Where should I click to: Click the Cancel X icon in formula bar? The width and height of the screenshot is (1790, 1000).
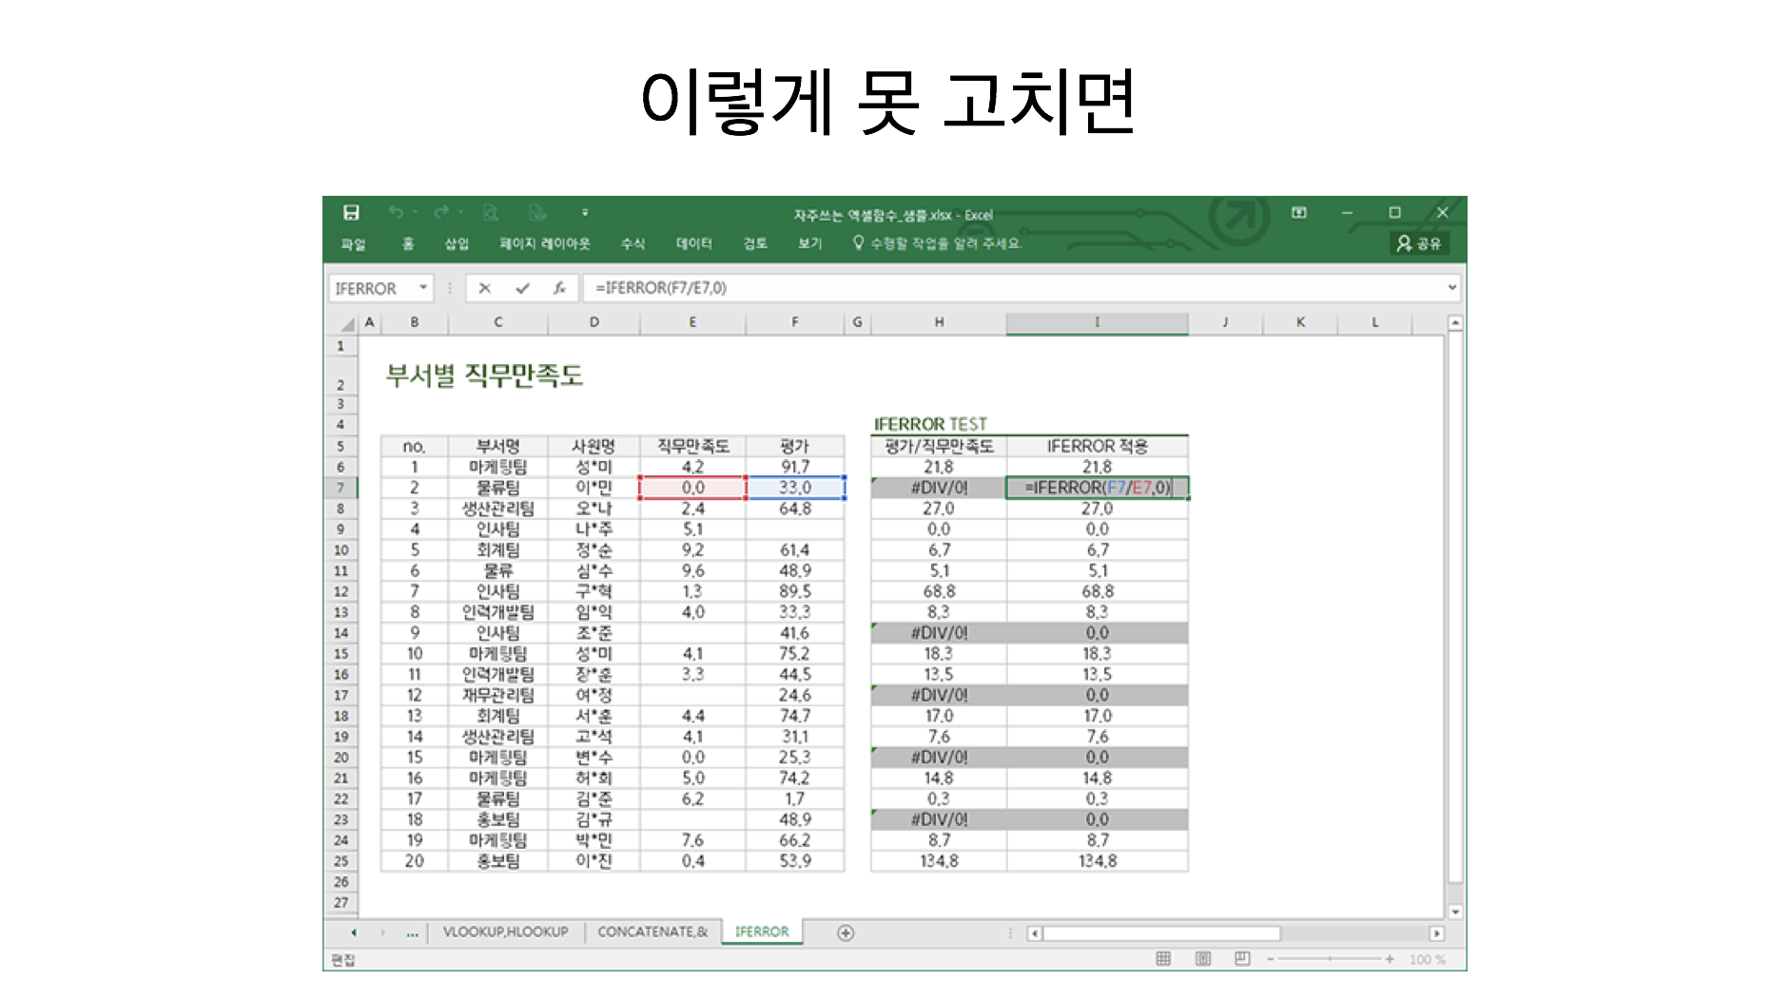485,288
